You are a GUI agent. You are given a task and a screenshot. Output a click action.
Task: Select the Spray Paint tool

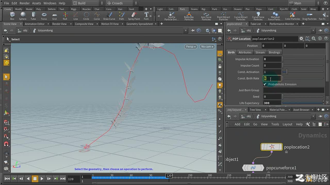134,16
